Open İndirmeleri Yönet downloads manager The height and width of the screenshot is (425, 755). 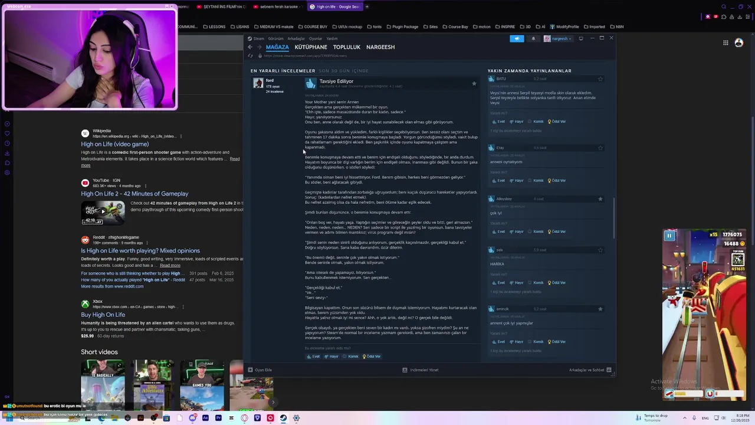point(421,370)
